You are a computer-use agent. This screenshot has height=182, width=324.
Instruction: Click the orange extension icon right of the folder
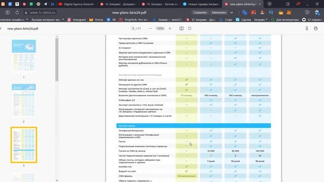coord(289,13)
